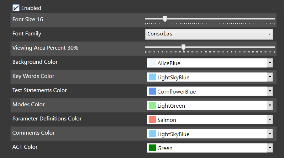Screen dimensions: 284x158
Task: Expand Background Color dropdown arrow
Action: (x=270, y=63)
